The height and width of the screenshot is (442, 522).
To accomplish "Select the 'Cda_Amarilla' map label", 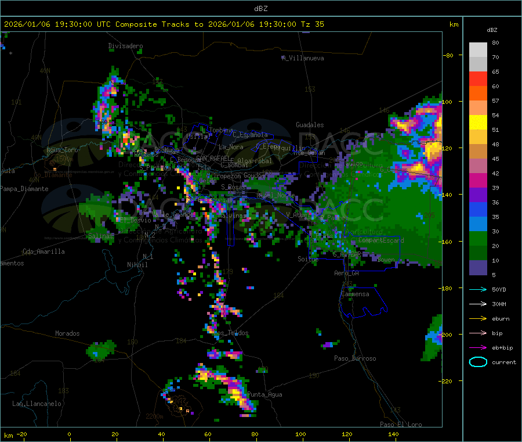I will pyautogui.click(x=43, y=251).
